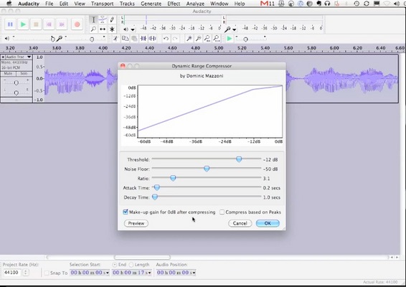The height and width of the screenshot is (287, 406).
Task: Click the Preview button in compressor dialog
Action: click(x=136, y=223)
